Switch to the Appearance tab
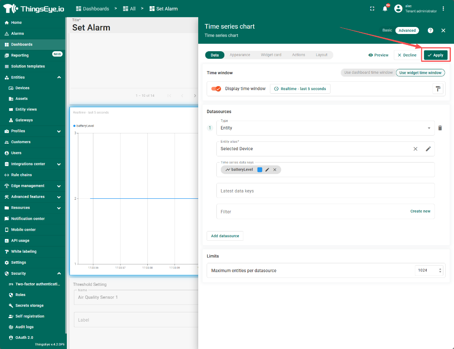Screen dimensions: 454x349 tap(240, 55)
